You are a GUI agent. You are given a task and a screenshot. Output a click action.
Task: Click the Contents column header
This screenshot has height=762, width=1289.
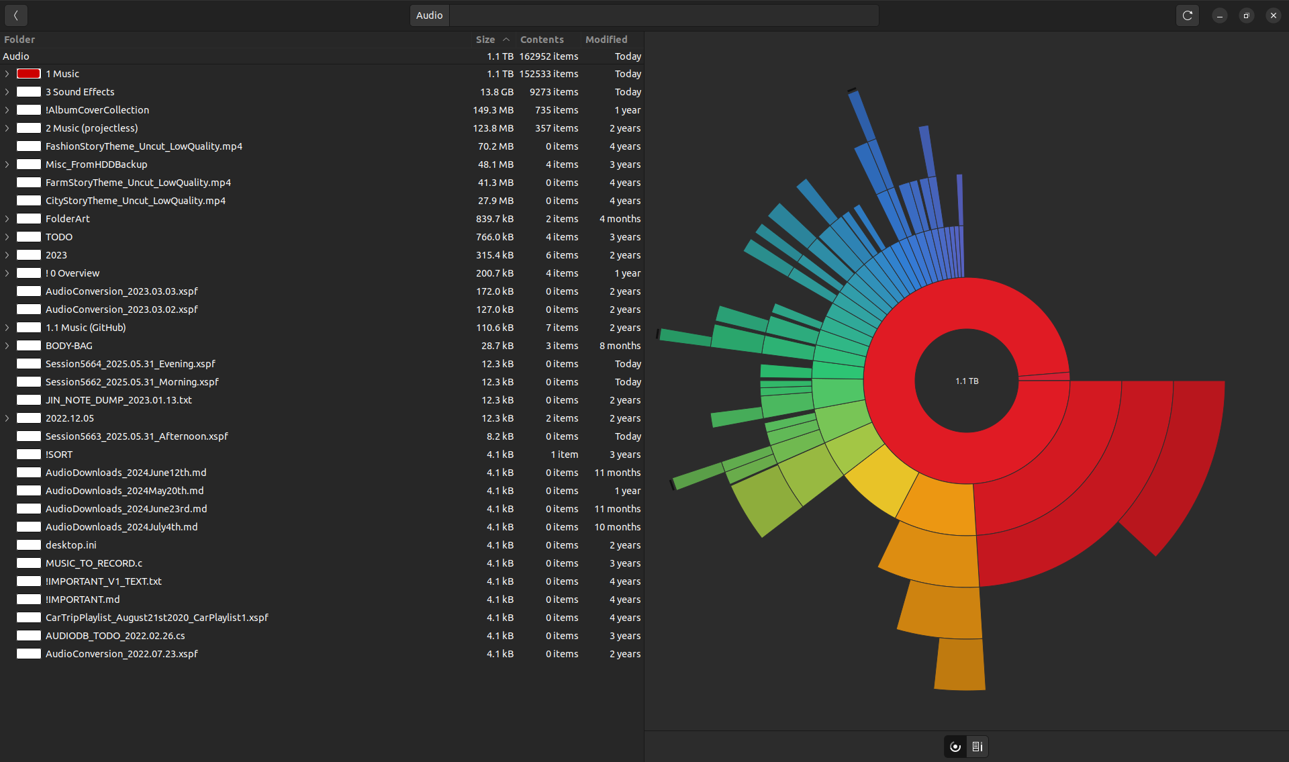click(x=541, y=40)
